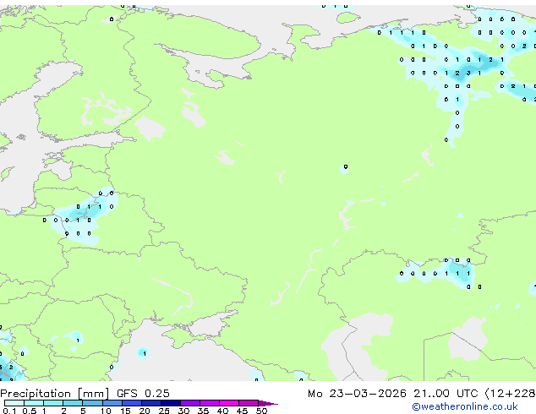The height and width of the screenshot is (414, 536).
Task: Select the 25–30 mm dark navy swatch
Action: coord(171,403)
